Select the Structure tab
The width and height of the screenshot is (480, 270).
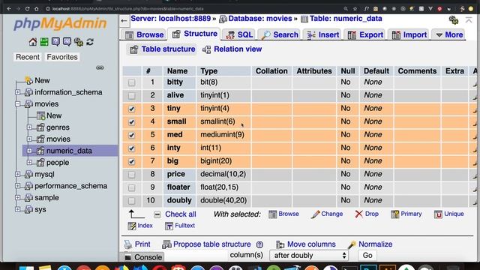pos(195,34)
